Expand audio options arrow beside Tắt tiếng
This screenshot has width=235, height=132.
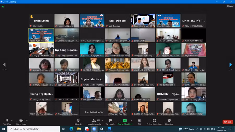pos(12,121)
